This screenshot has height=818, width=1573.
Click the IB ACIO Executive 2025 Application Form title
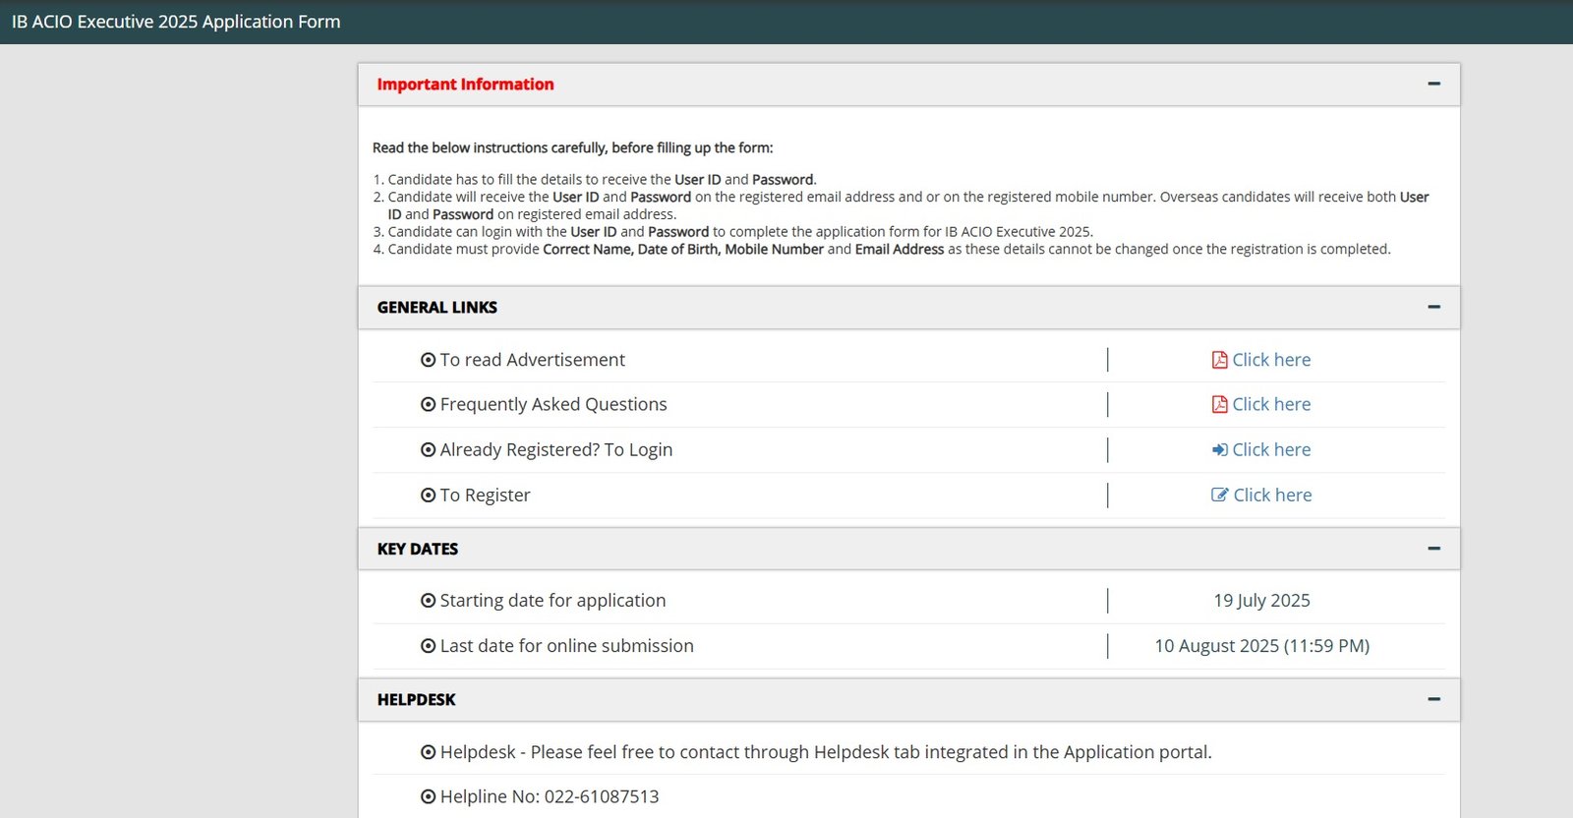coord(176,22)
